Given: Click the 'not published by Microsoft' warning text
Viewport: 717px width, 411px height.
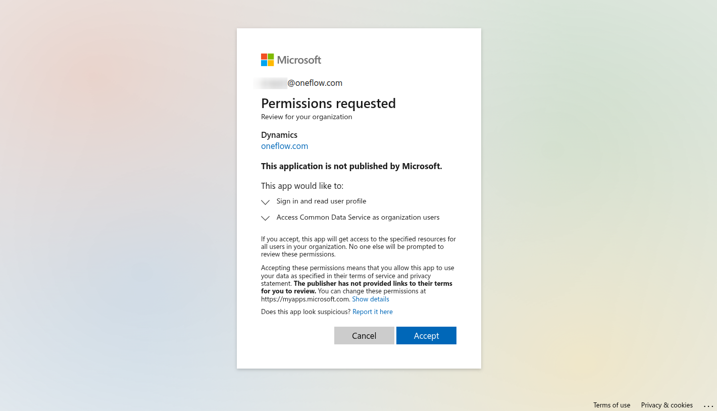Looking at the screenshot, I should point(351,166).
